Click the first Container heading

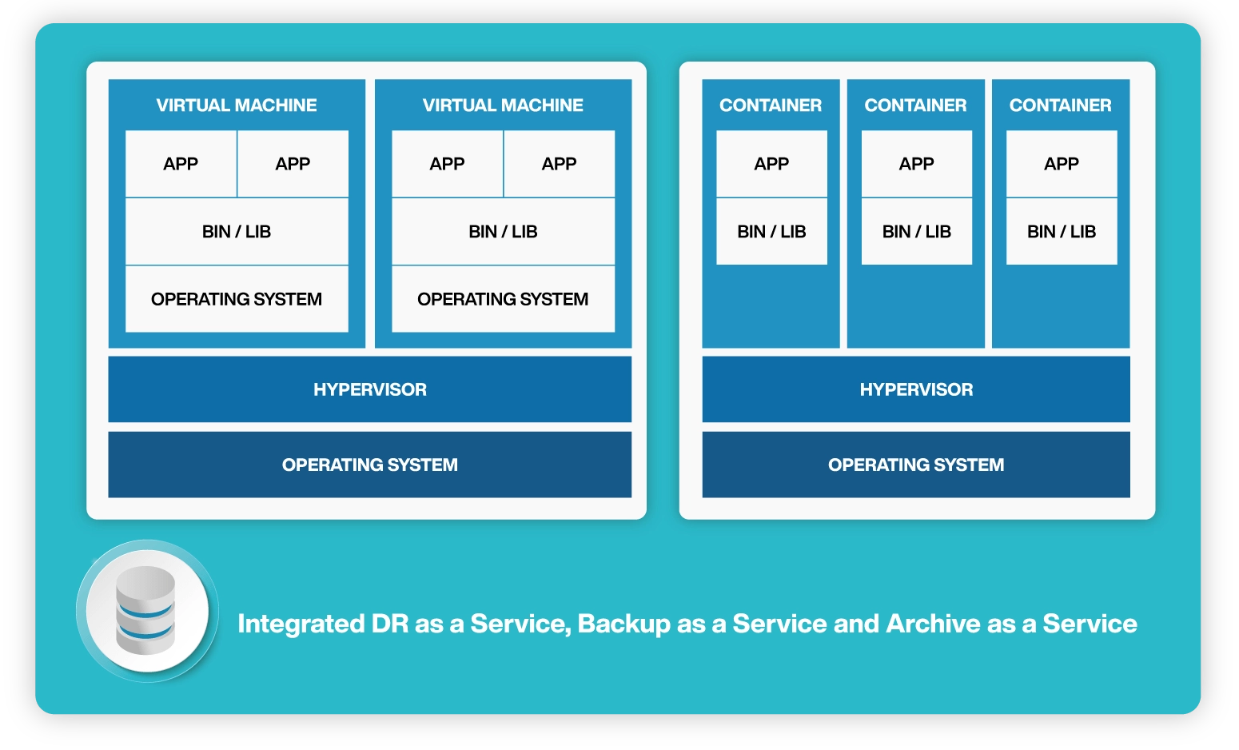pyautogui.click(x=771, y=106)
